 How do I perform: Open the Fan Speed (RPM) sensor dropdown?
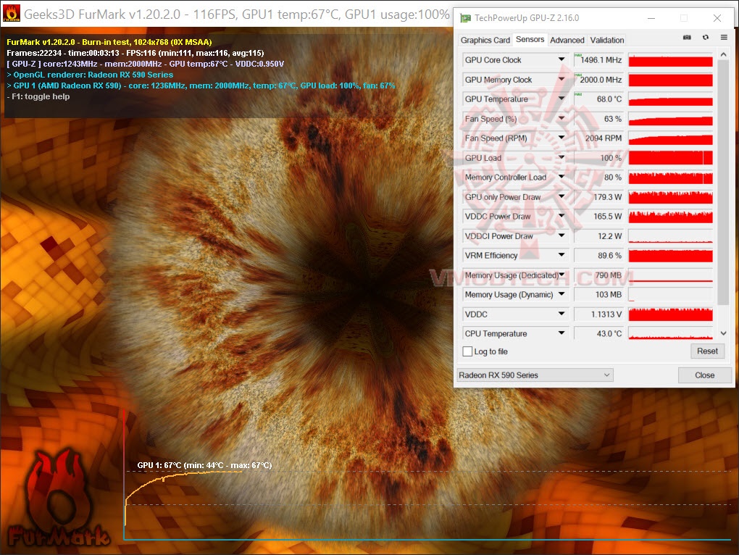(x=561, y=138)
